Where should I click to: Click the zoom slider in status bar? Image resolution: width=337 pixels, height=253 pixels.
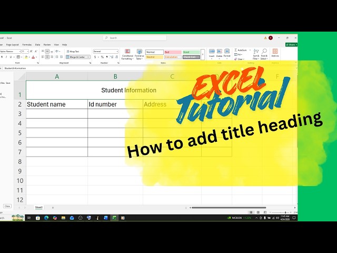point(281,212)
